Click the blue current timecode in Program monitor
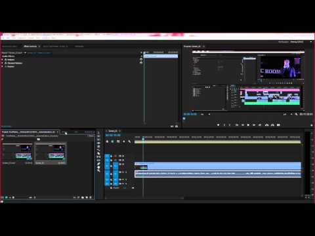 click(190, 114)
